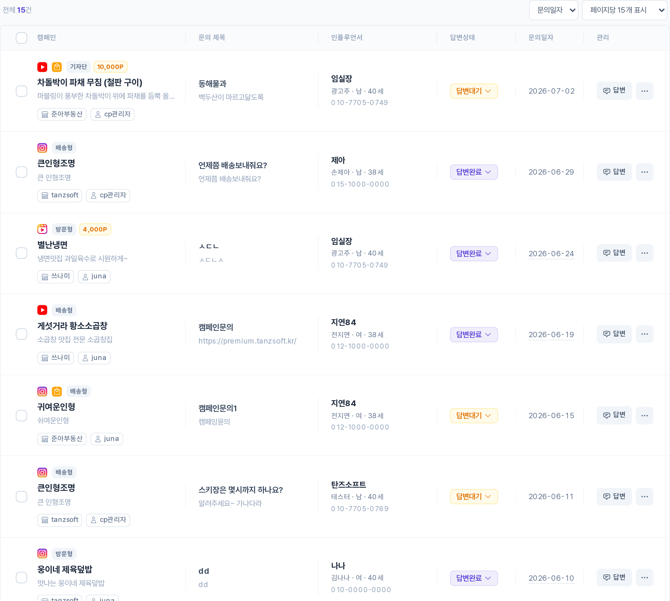Open the more options menu for 2026-06-19 inquiry
Image resolution: width=670 pixels, height=601 pixels.
point(645,334)
